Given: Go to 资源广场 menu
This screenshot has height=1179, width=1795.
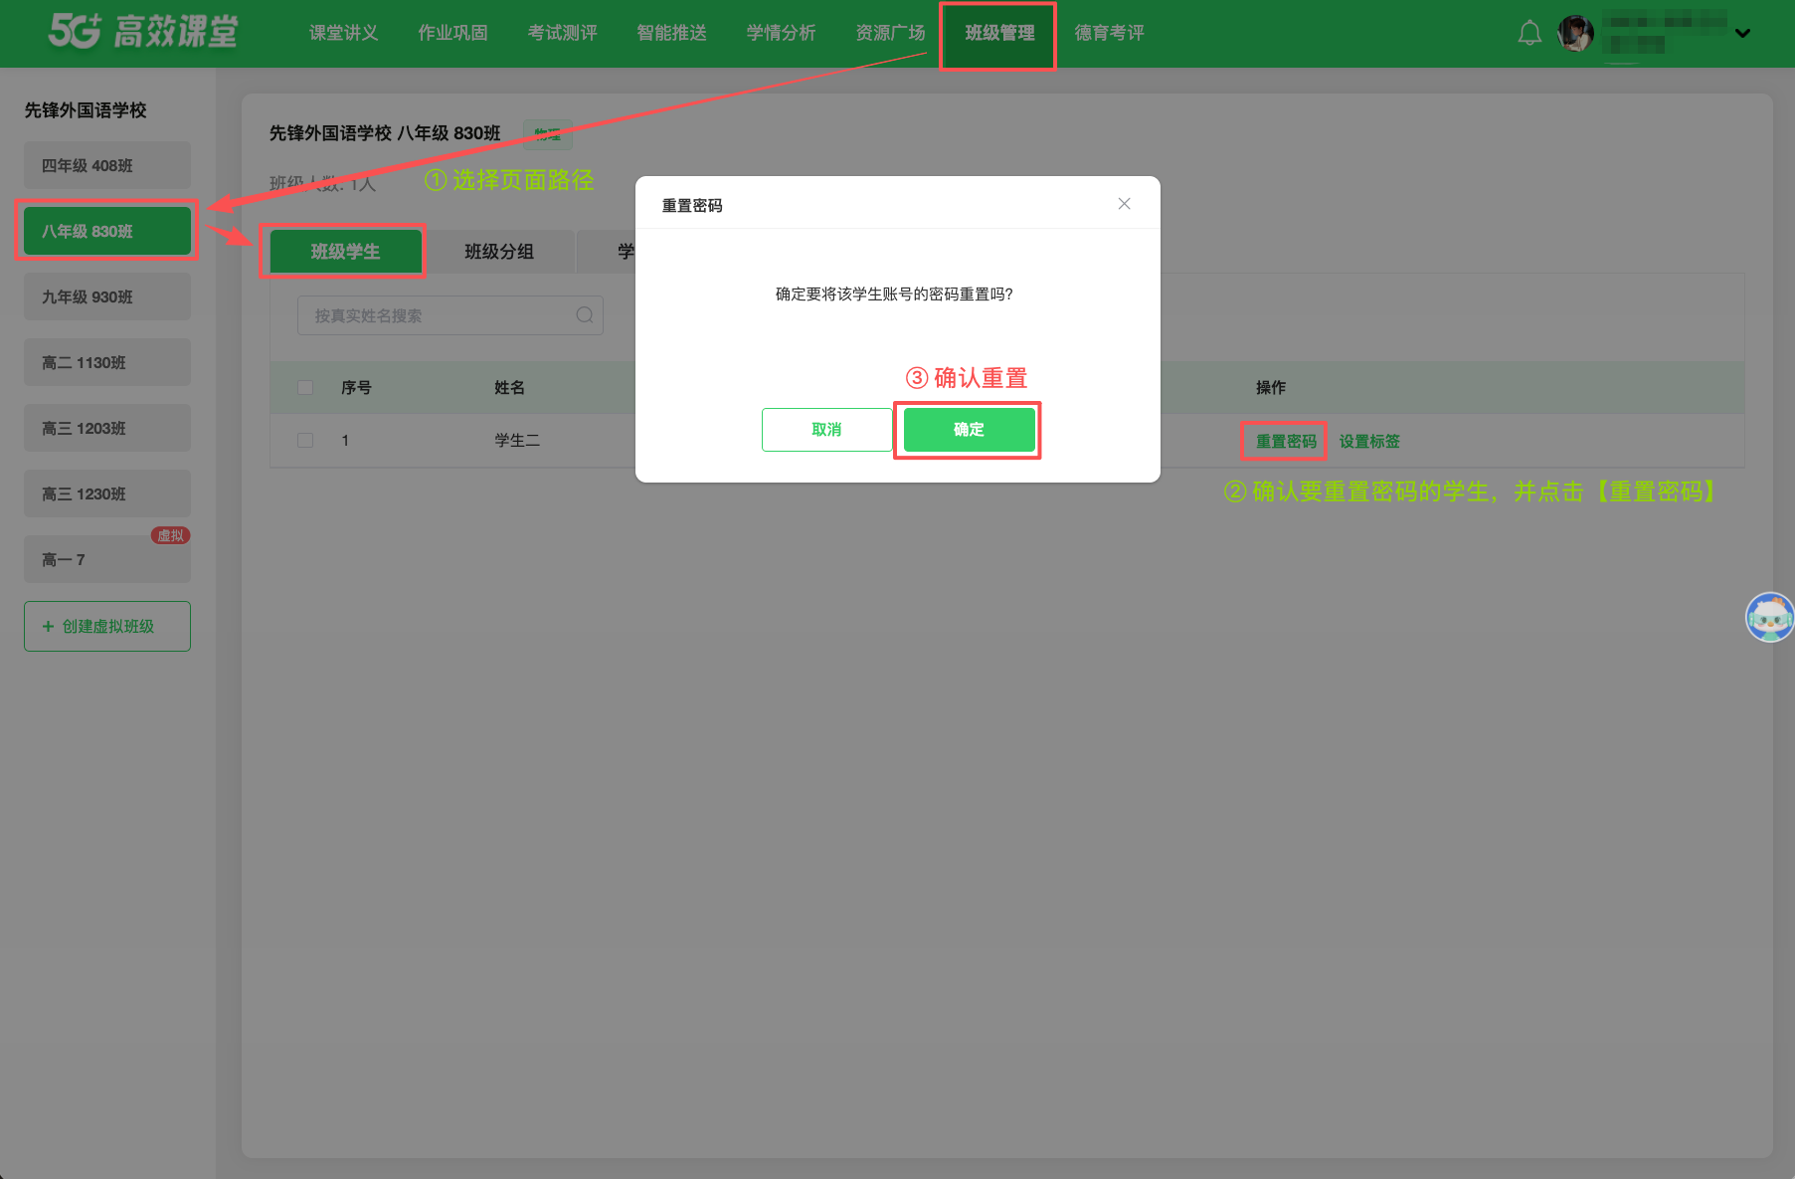Looking at the screenshot, I should coord(890,33).
